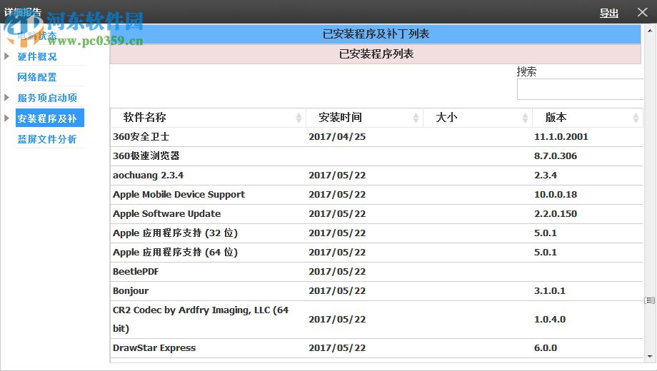The height and width of the screenshot is (371, 657).
Task: Select Apple 应用程序支持 (32 位) row
Action: tap(376, 233)
